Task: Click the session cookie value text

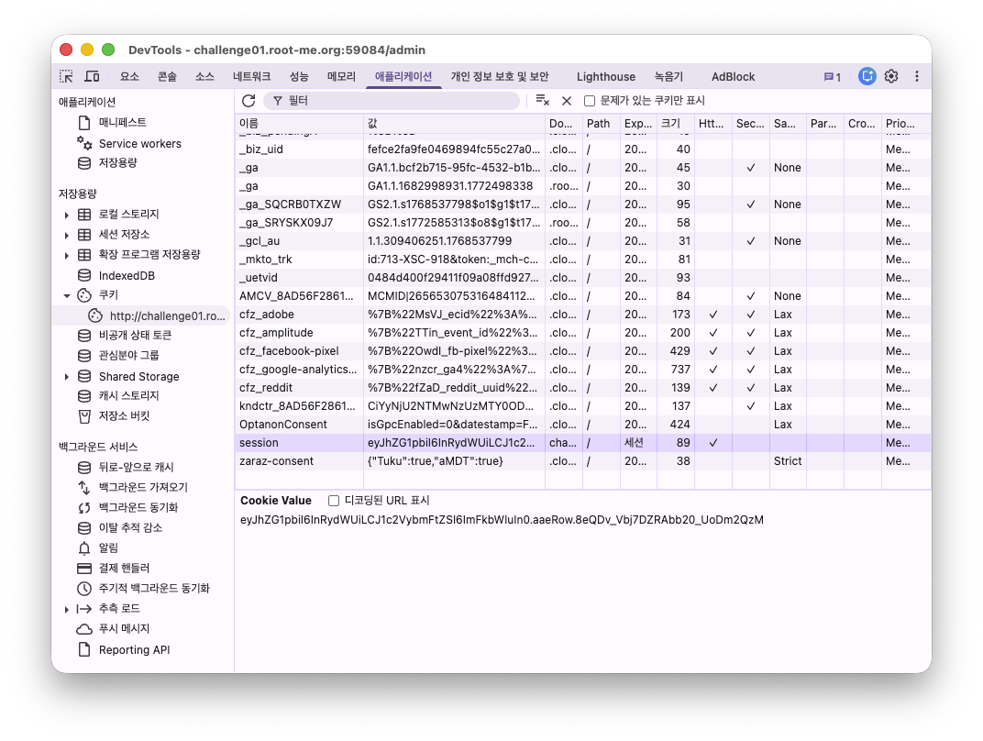Action: coord(502,520)
